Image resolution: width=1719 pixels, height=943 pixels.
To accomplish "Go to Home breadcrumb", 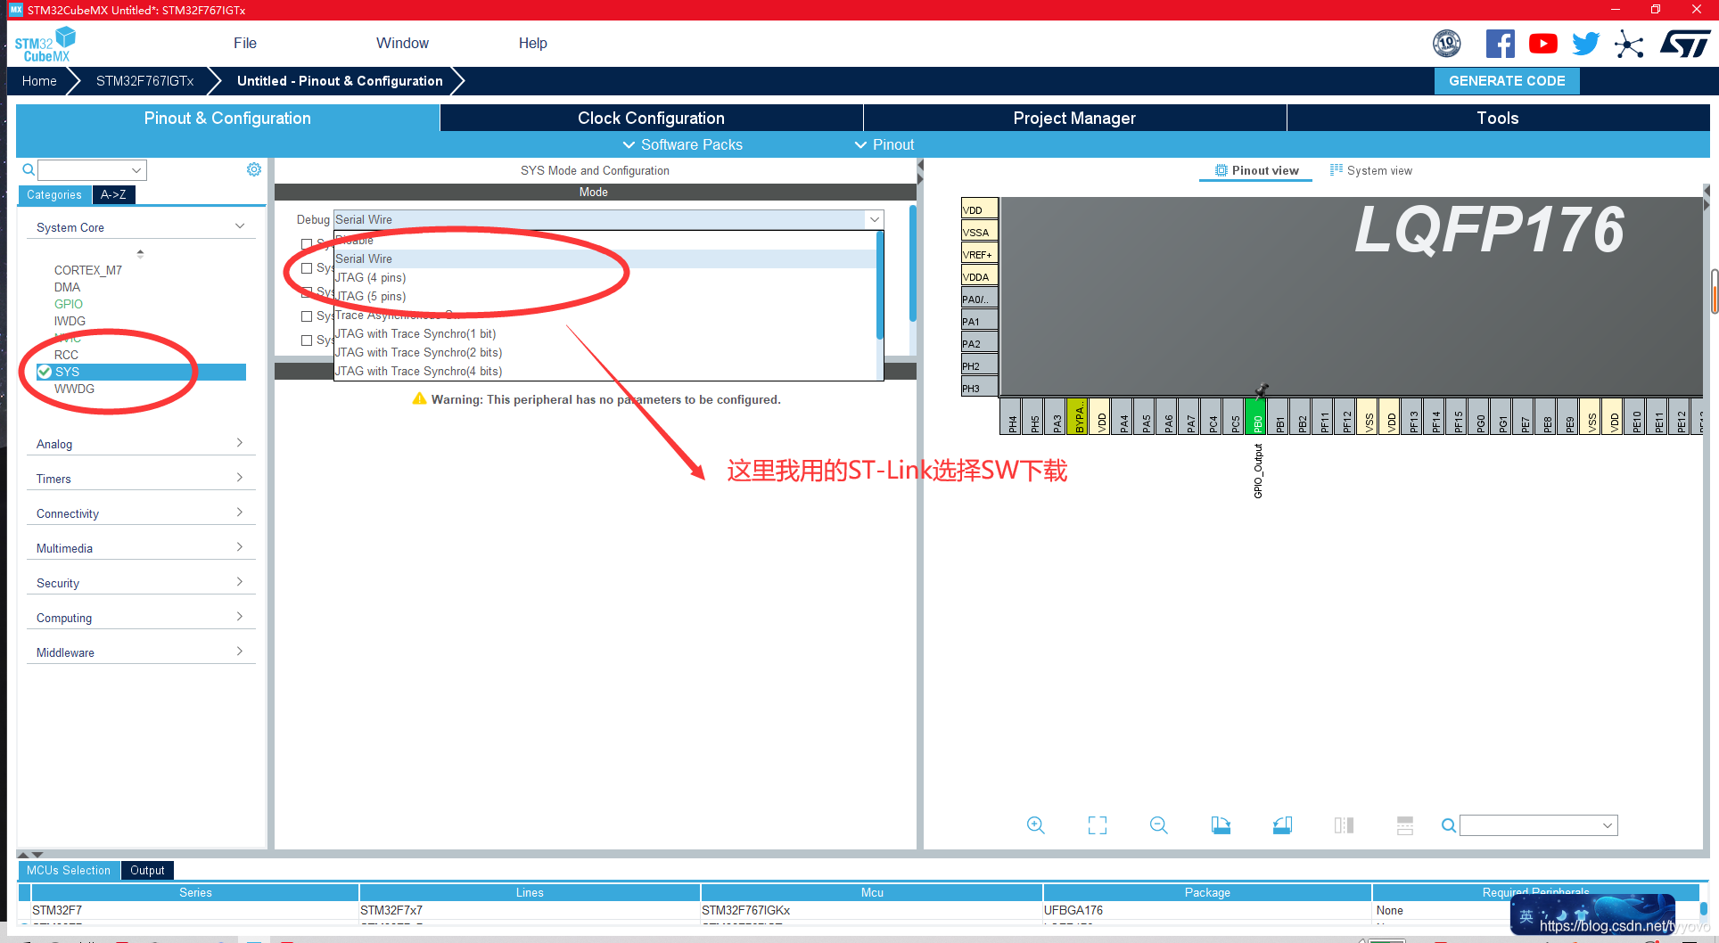I will [x=39, y=81].
